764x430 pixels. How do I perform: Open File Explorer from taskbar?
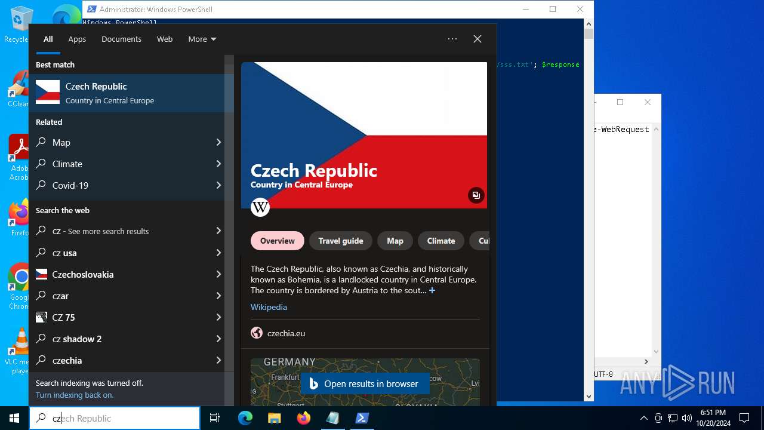(x=274, y=418)
